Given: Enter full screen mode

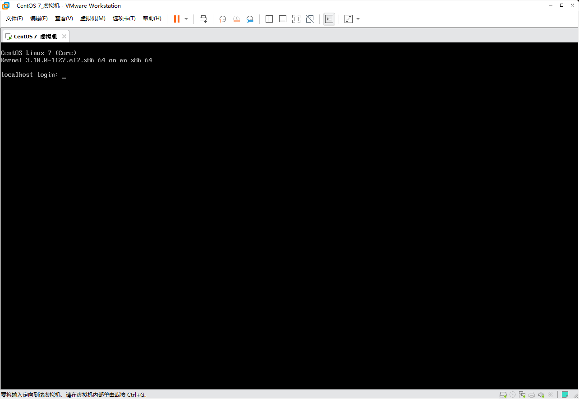Looking at the screenshot, I should click(296, 19).
